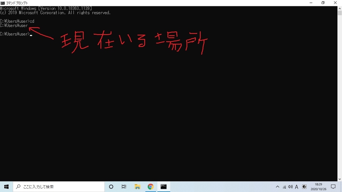Open Task View on the taskbar
Screen dimensions: 342x192
tap(124, 187)
